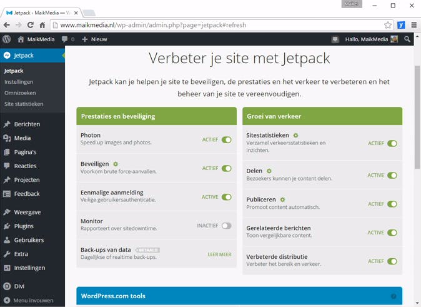Click the plus icon beside Nieuw
This screenshot has height=307, width=421.
click(84, 39)
